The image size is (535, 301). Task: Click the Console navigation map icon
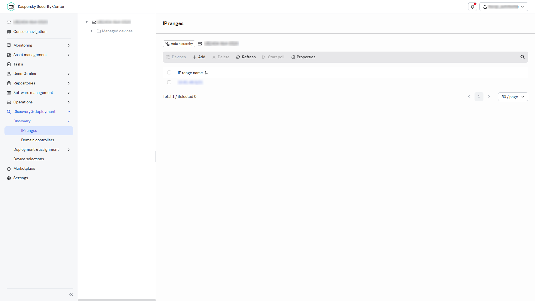click(x=9, y=32)
